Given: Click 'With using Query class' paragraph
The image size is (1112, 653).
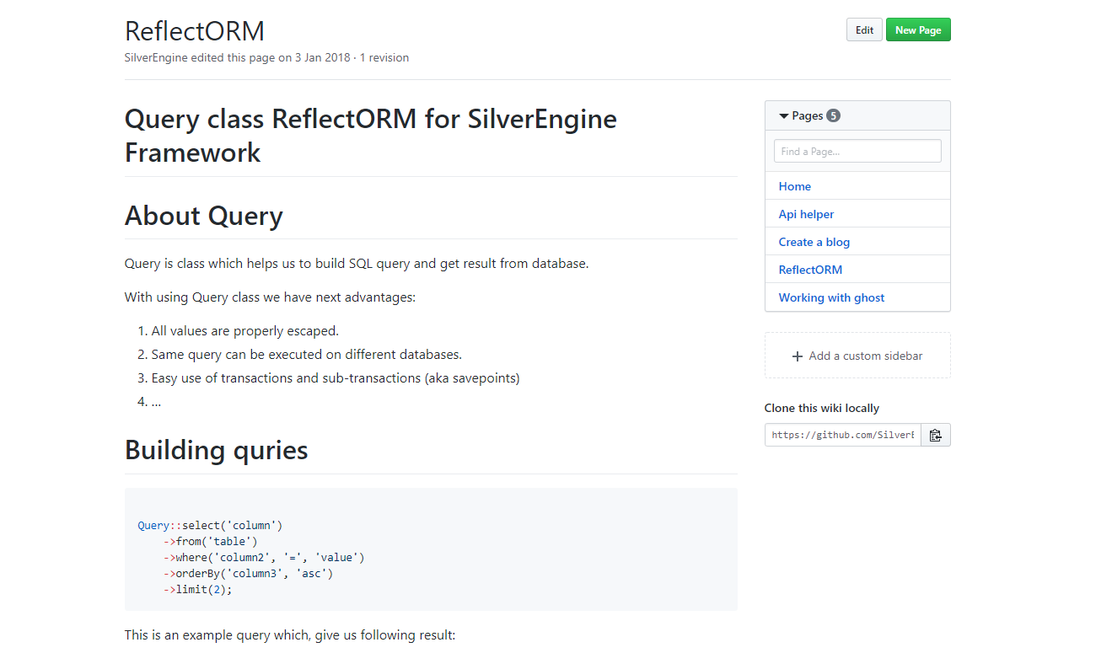Looking at the screenshot, I should click(270, 297).
